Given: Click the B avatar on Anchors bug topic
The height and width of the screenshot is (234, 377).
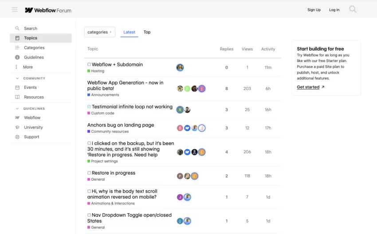Looking at the screenshot, I should pos(180,128).
